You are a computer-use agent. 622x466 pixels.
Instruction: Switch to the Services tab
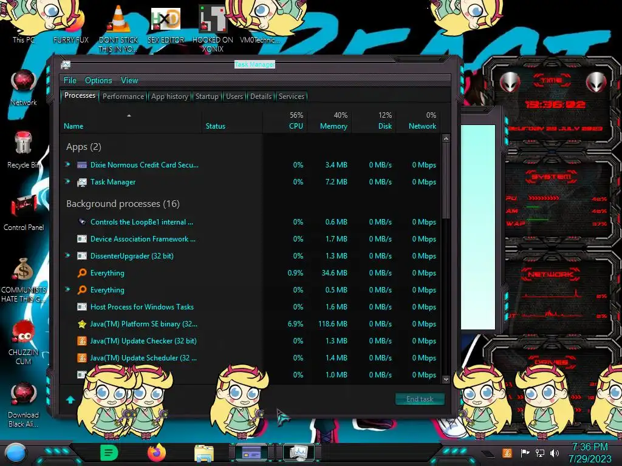(292, 96)
